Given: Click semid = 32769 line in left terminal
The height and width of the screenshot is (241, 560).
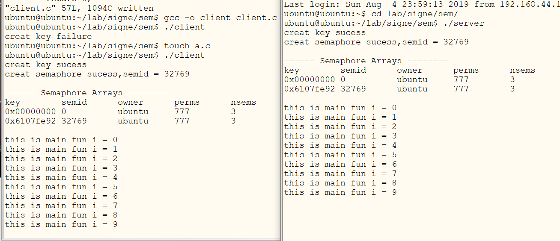Looking at the screenshot, I should coord(97,74).
